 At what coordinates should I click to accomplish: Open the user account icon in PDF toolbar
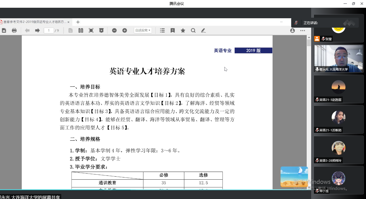point(292,30)
